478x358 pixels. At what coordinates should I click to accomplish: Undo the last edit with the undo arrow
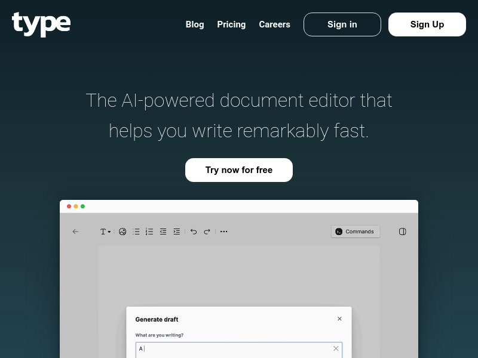(194, 232)
